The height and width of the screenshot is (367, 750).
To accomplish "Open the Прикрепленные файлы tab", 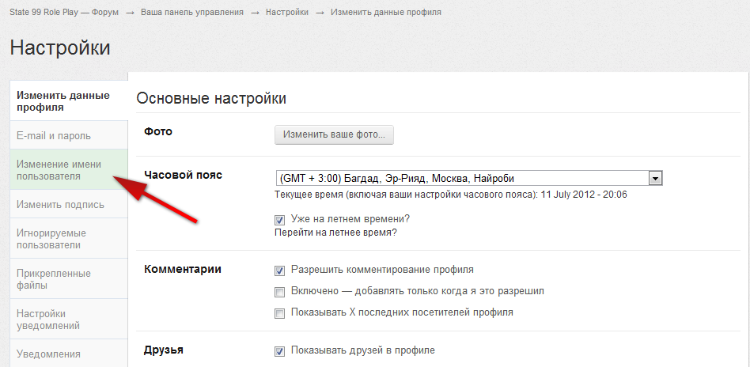I will (69, 279).
